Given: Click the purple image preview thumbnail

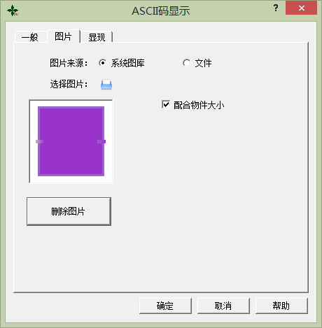Looking at the screenshot, I should click(x=71, y=141).
